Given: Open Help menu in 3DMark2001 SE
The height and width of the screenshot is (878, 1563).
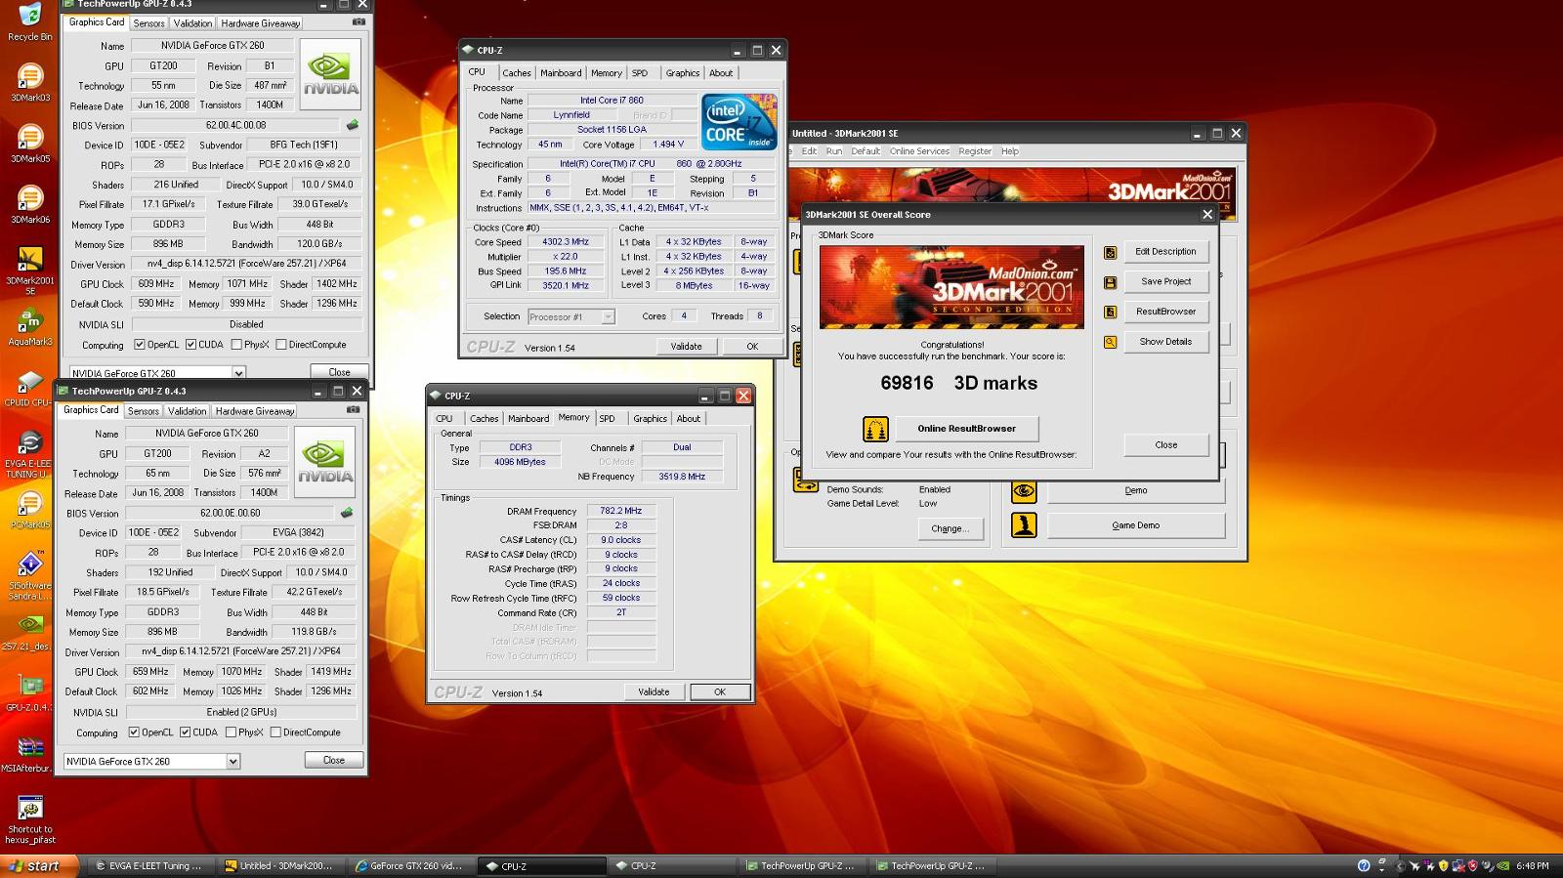Looking at the screenshot, I should point(1010,151).
